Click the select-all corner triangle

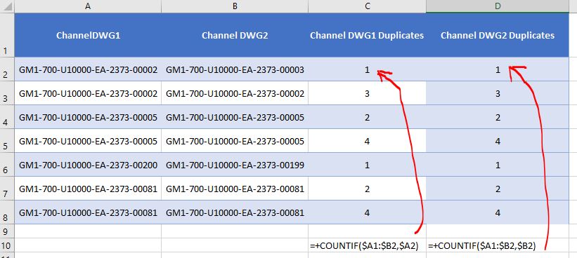(x=7, y=6)
